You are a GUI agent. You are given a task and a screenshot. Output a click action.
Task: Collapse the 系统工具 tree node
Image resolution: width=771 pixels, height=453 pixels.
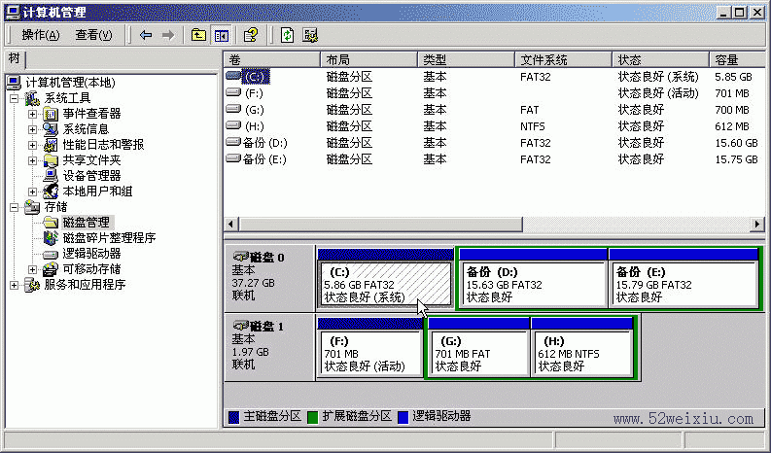pos(15,98)
